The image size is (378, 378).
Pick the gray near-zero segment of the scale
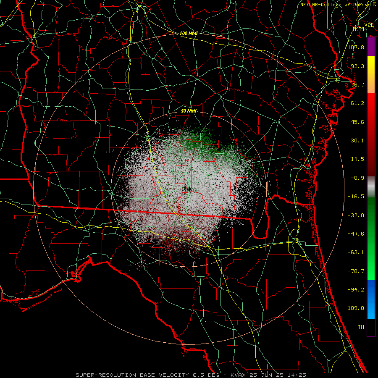371,186
